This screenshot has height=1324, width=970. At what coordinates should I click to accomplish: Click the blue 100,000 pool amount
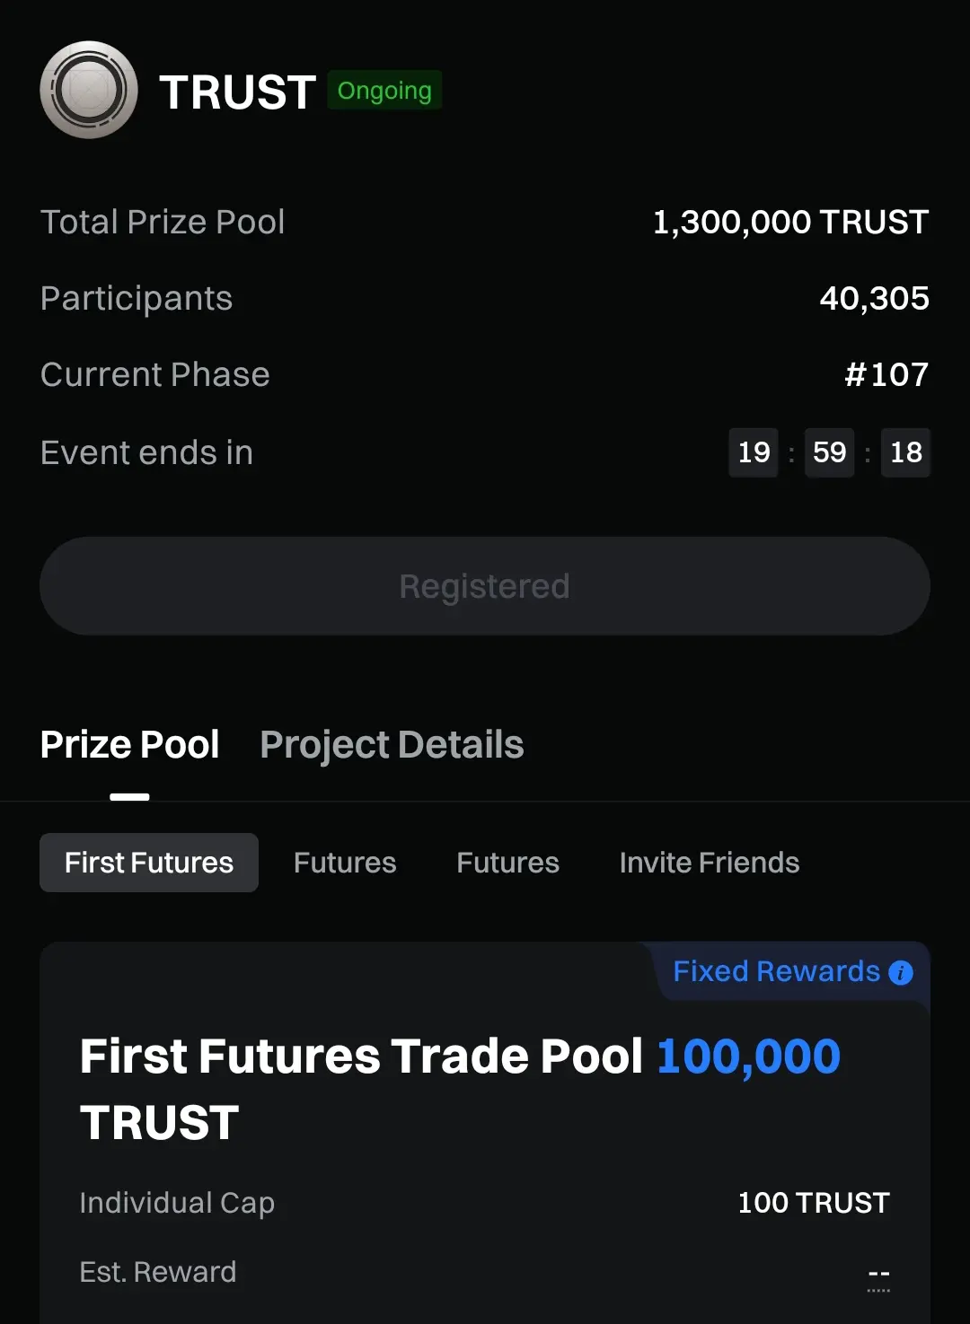tap(748, 1057)
